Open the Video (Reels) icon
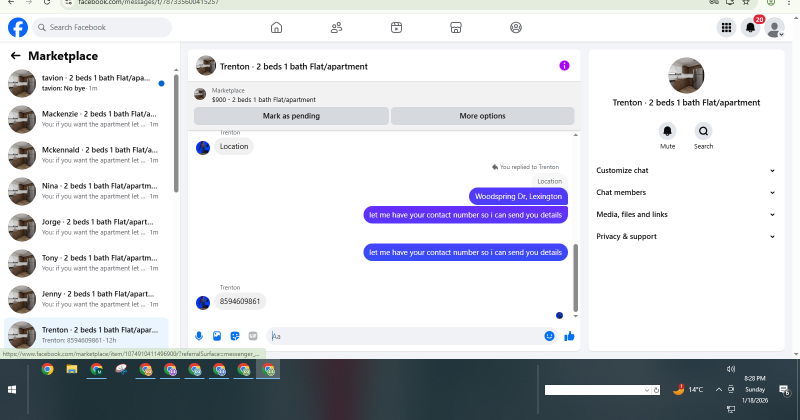 click(x=396, y=27)
